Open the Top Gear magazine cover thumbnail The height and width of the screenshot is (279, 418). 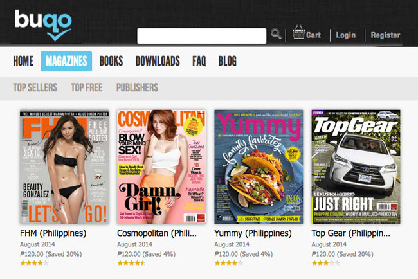pyautogui.click(x=356, y=166)
